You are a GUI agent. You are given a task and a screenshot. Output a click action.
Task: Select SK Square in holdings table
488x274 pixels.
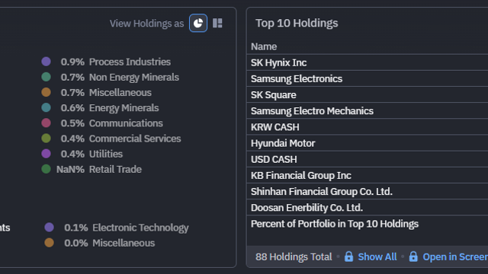[368, 95]
